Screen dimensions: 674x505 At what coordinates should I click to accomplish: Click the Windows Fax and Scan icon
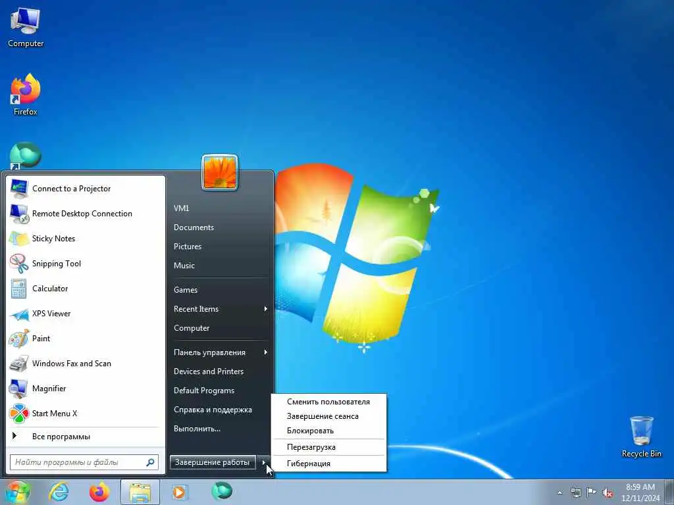(19, 363)
